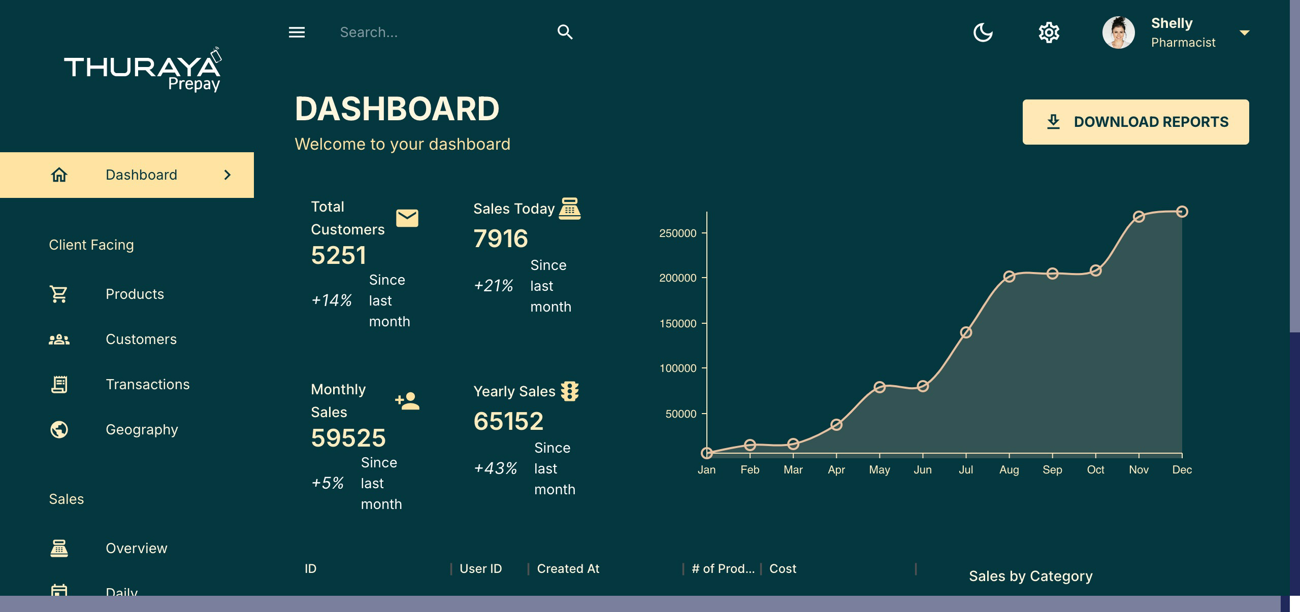Click the globe icon next to Geography
The width and height of the screenshot is (1300, 612).
click(x=59, y=429)
